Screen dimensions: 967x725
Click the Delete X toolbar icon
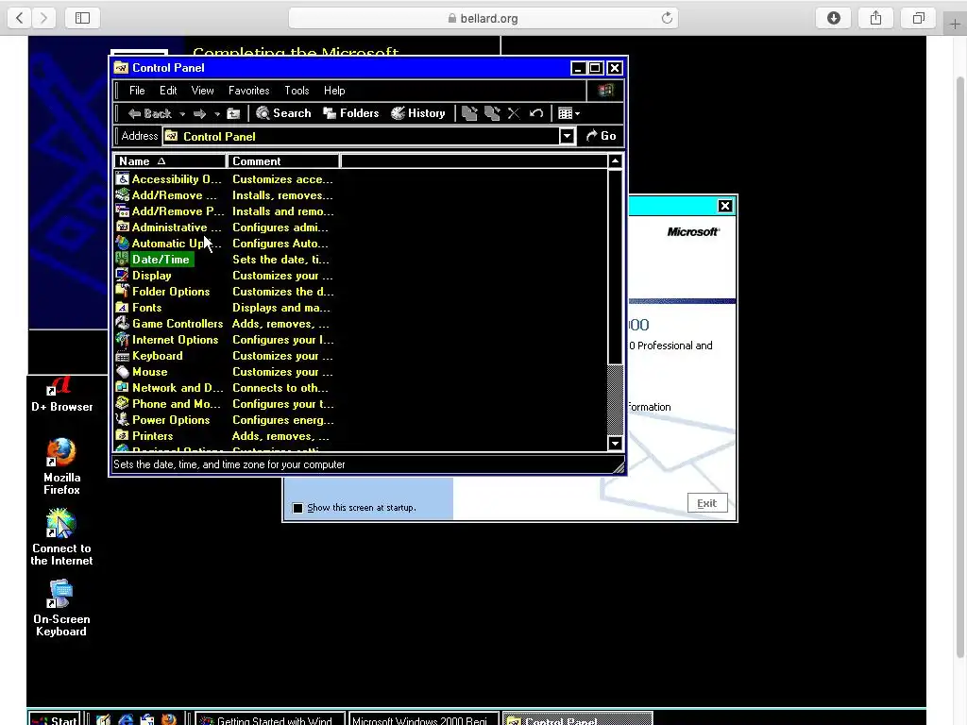514,113
